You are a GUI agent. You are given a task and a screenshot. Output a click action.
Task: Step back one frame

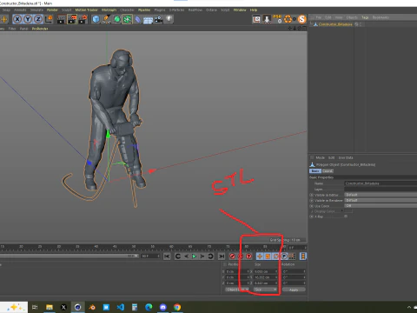(x=186, y=256)
